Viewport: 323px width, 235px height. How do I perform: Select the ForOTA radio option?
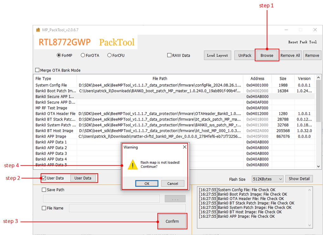(x=83, y=55)
